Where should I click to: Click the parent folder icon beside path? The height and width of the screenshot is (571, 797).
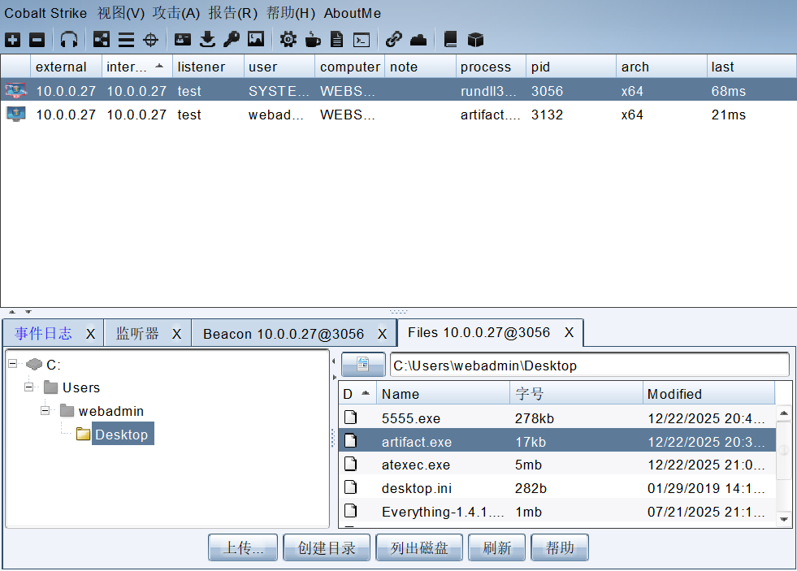(363, 364)
